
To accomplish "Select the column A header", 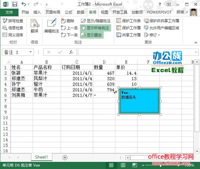I will pyautogui.click(x=22, y=62).
